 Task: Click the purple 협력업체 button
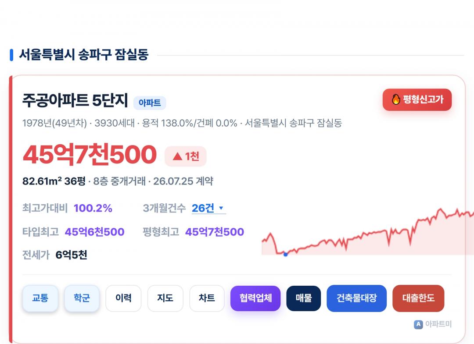255,298
